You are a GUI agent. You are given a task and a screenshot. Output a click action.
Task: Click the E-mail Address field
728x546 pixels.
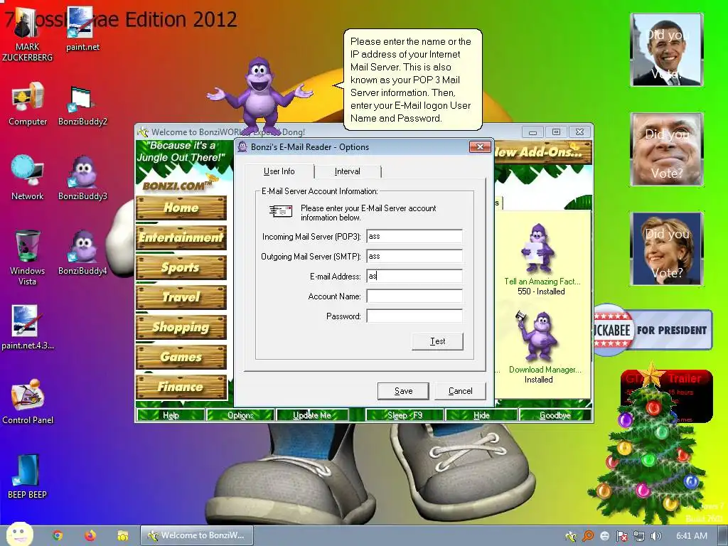tap(414, 277)
